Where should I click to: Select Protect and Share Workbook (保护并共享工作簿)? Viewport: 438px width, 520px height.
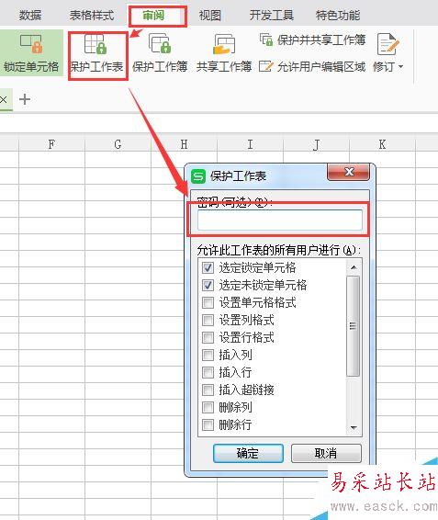pos(312,40)
